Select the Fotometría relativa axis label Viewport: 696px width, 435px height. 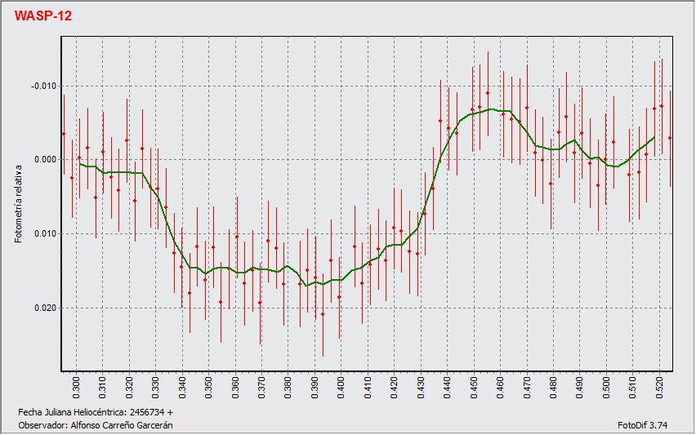point(18,202)
